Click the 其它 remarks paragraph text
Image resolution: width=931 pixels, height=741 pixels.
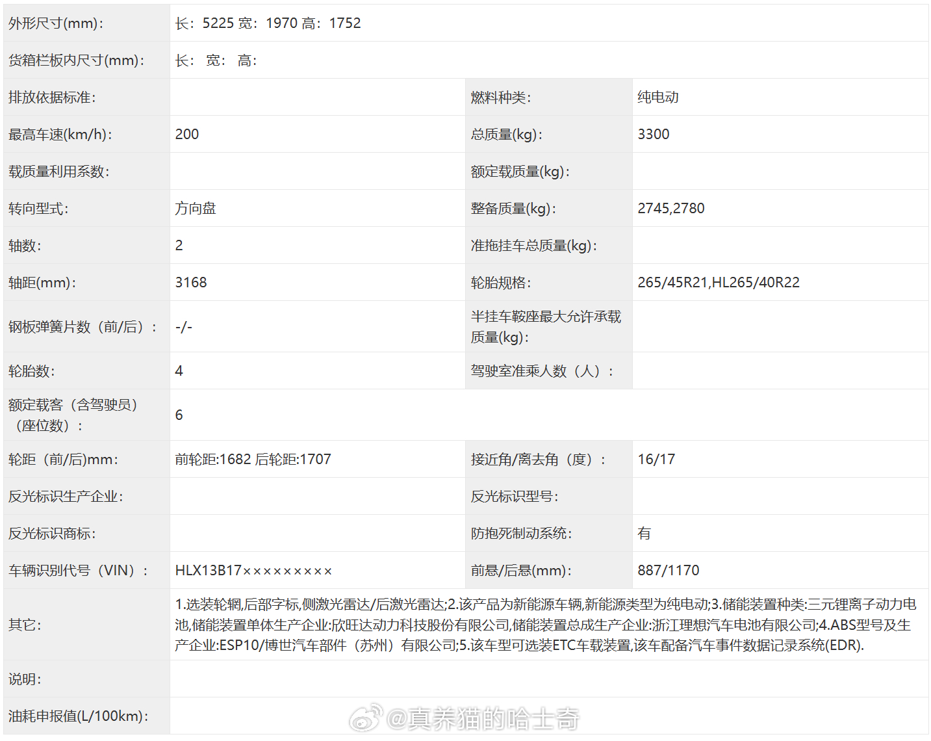coord(546,625)
